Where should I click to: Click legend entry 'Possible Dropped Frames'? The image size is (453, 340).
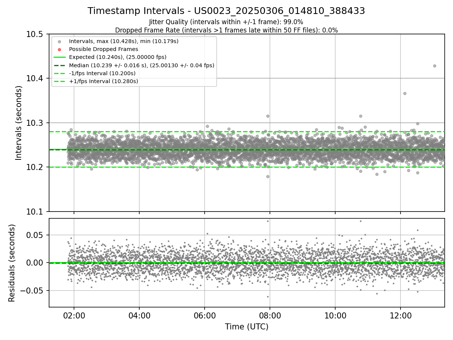pos(103,49)
